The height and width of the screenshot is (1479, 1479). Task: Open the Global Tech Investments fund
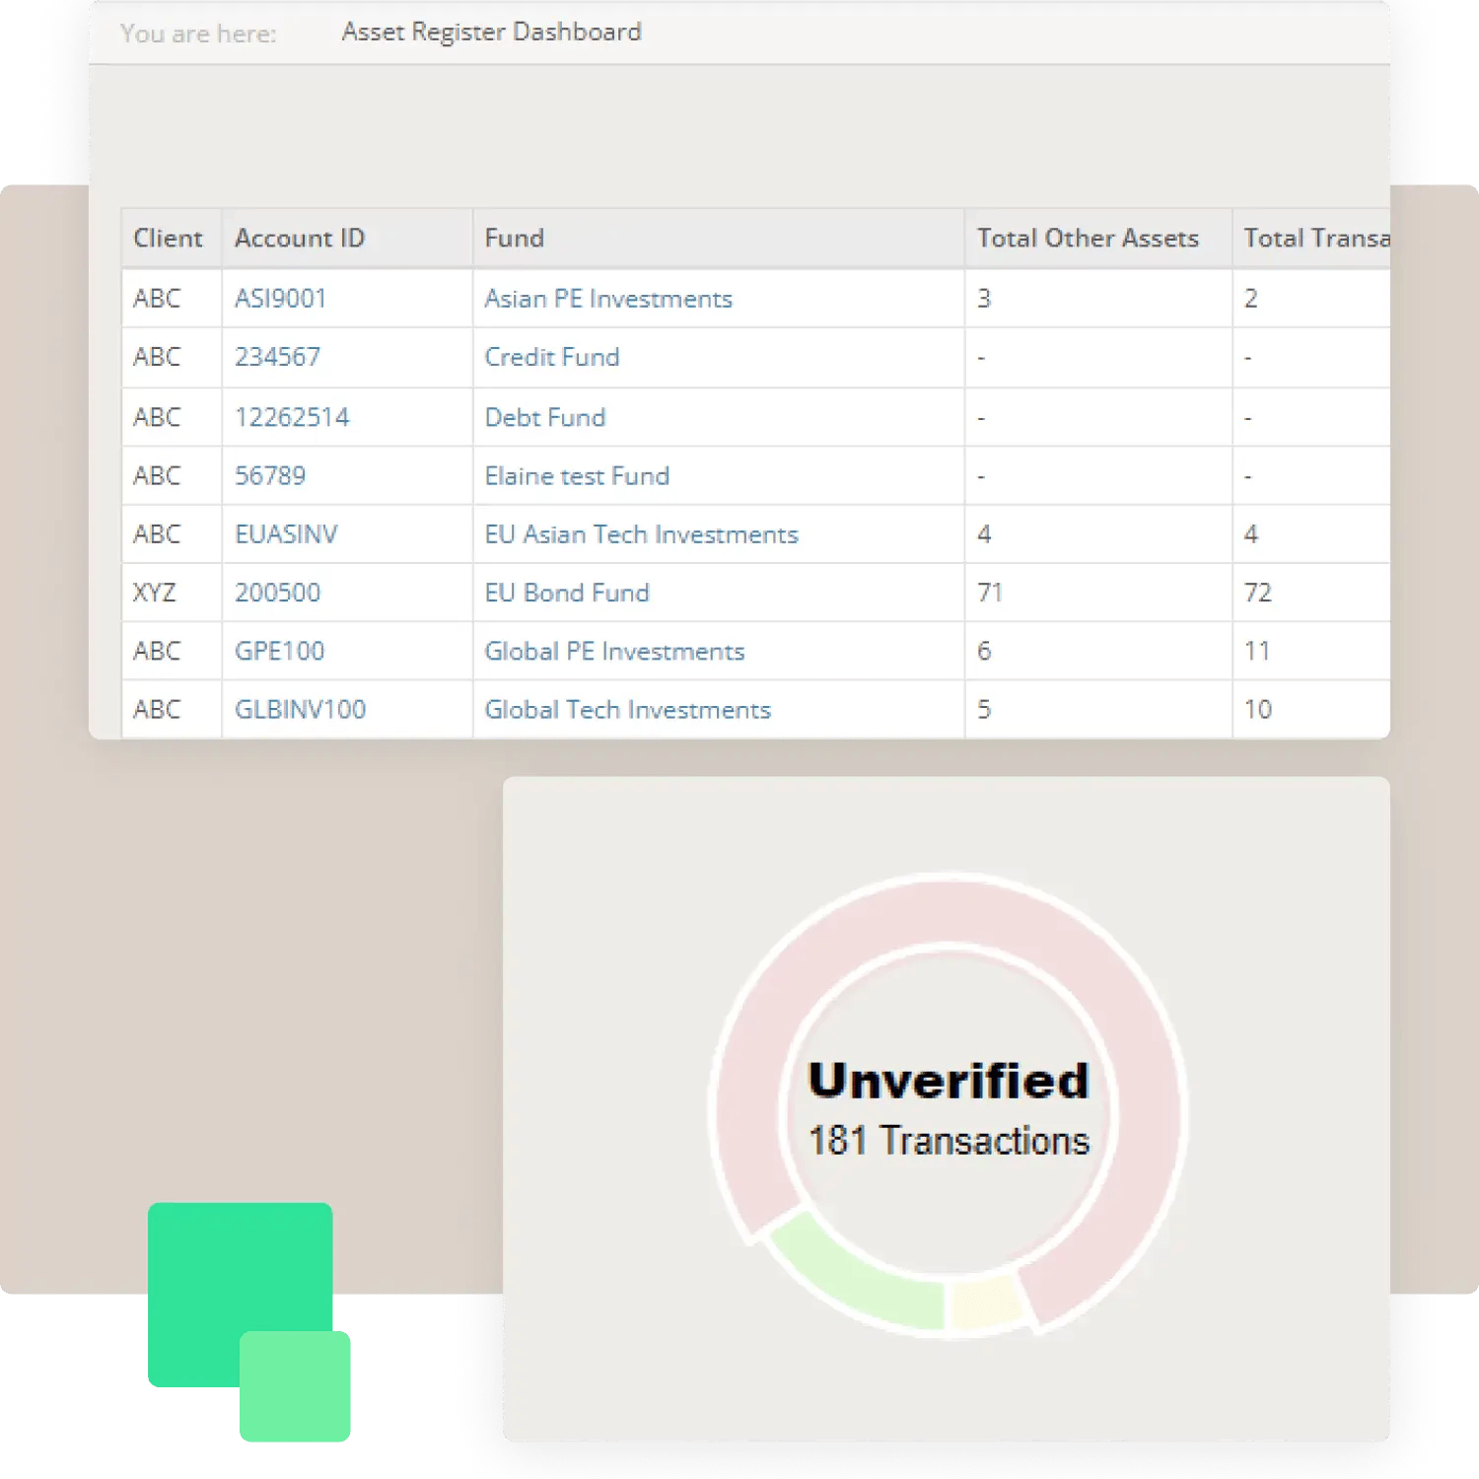coord(627,710)
